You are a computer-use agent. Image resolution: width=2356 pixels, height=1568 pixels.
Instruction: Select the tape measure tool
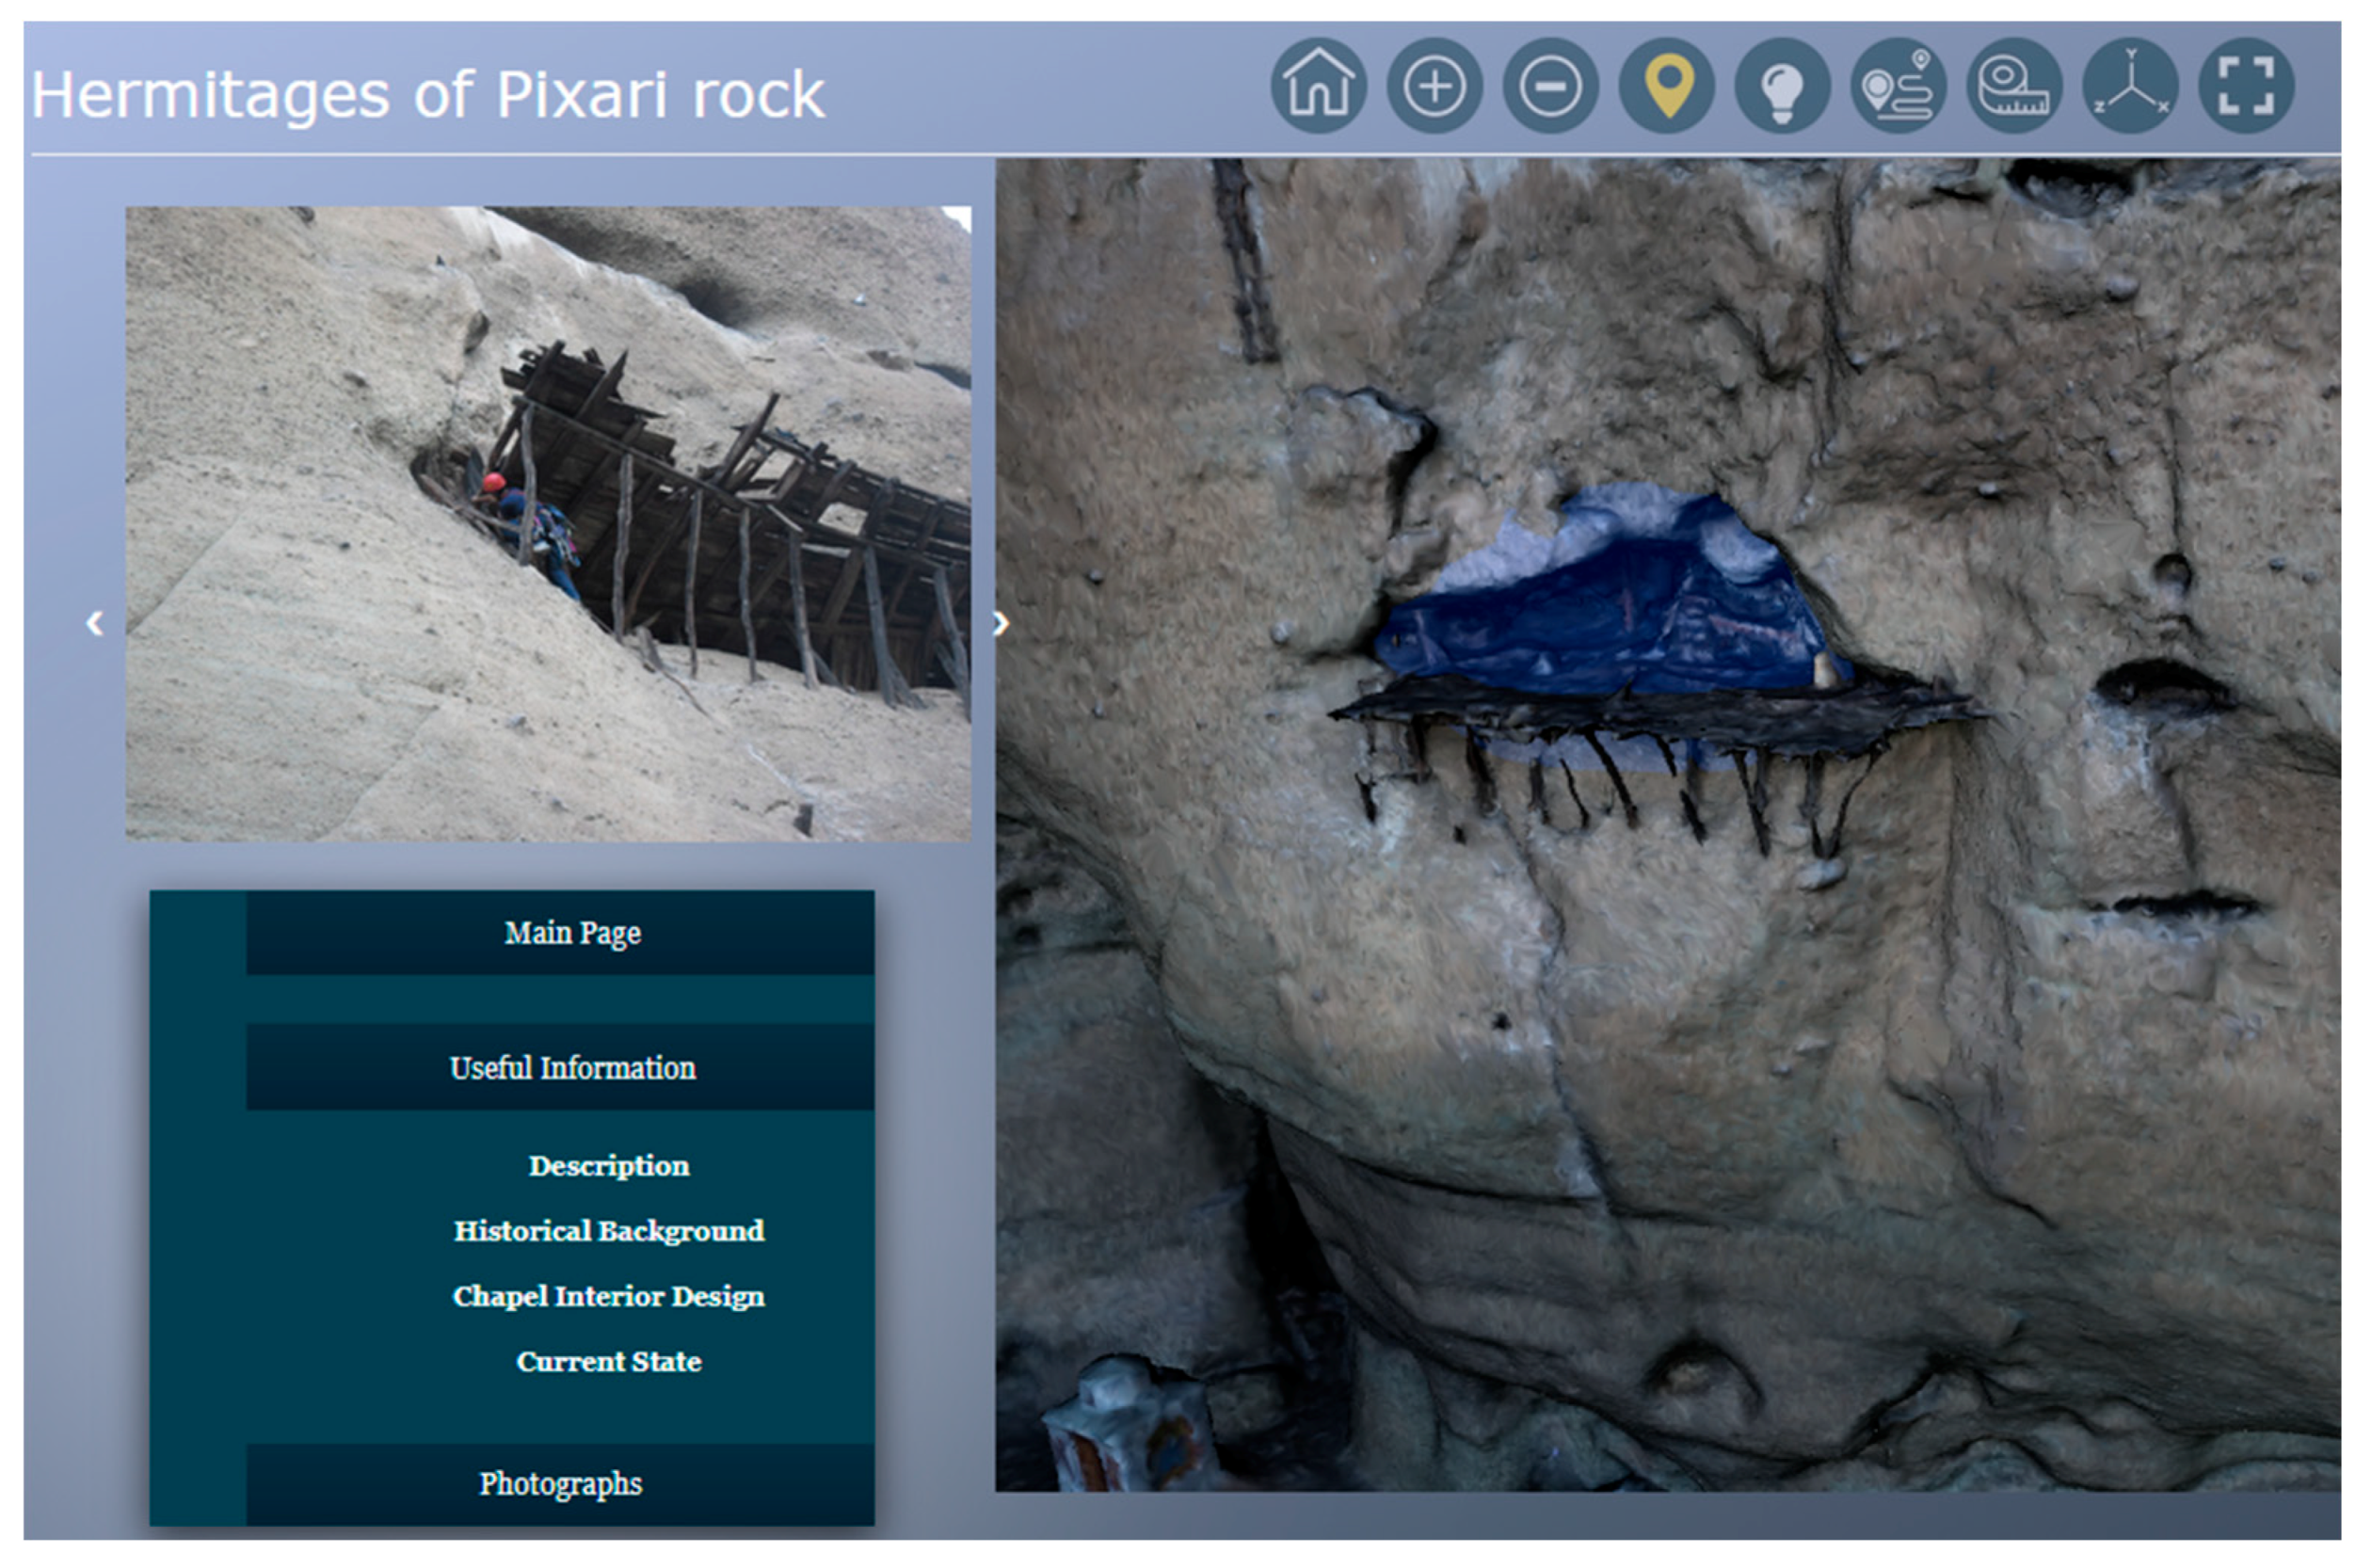click(x=2013, y=86)
